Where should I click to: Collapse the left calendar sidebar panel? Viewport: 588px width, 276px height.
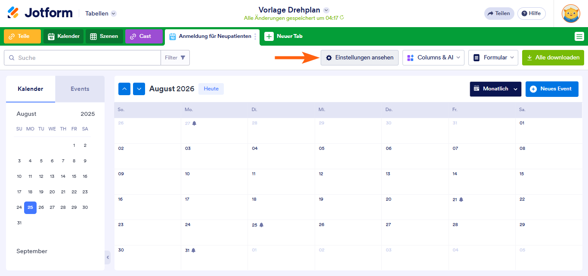[x=108, y=257]
